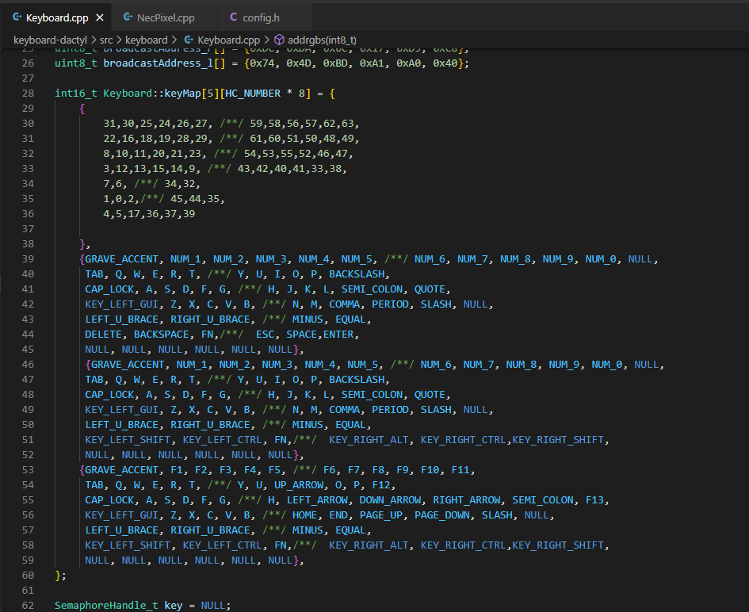This screenshot has width=749, height=612.
Task: Click 'F12' on line 54
Action: 381,485
